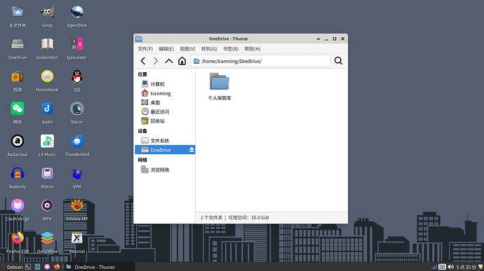This screenshot has height=271, width=484.
Task: Select the OneDrive entry in the sidebar
Action: point(165,150)
